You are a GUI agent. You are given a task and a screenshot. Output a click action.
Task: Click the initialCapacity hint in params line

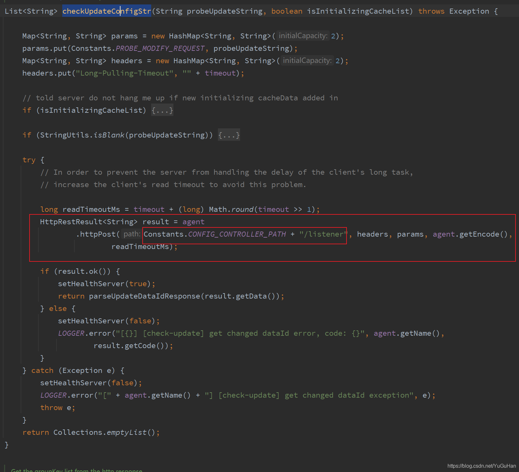[303, 36]
